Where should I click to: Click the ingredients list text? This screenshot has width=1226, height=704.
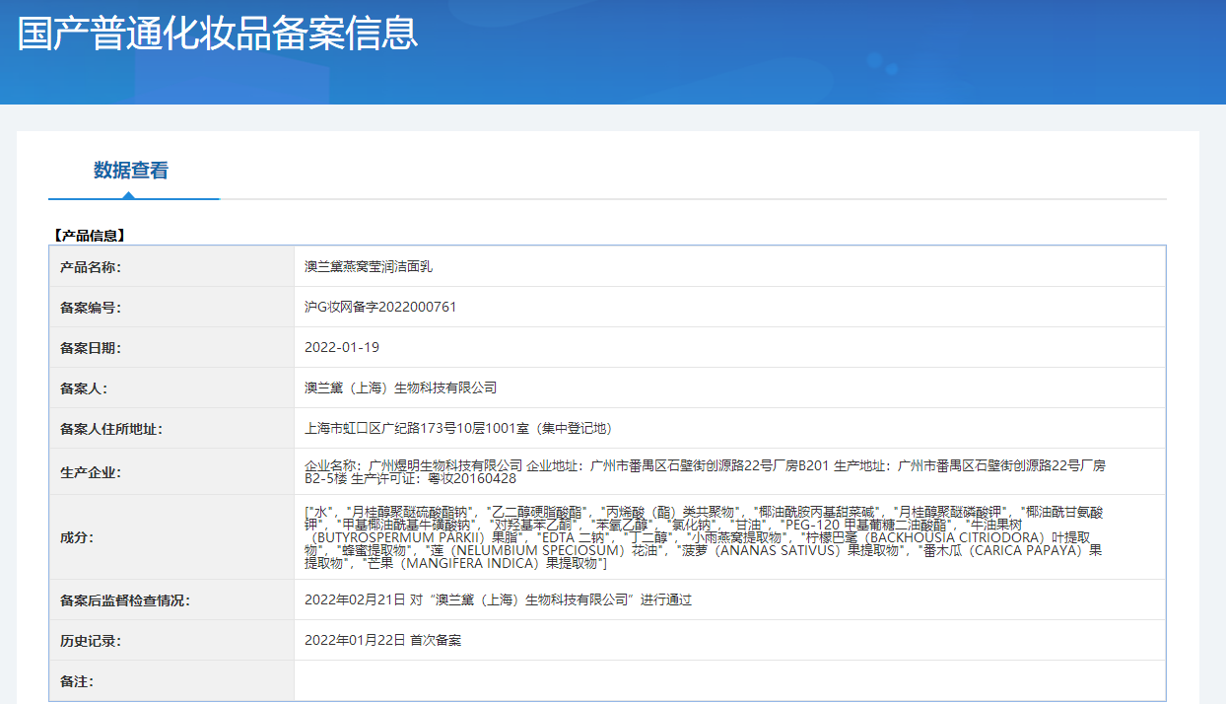click(703, 537)
